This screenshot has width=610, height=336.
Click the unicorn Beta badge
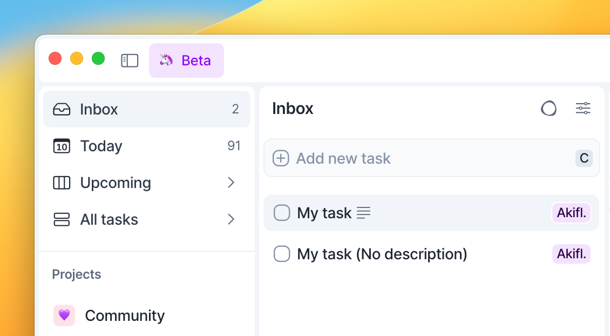coord(186,61)
